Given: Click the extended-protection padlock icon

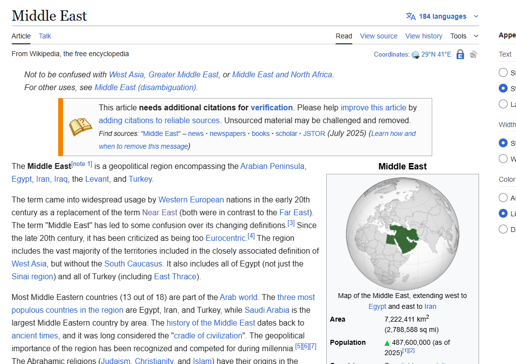Looking at the screenshot, I should tap(460, 54).
